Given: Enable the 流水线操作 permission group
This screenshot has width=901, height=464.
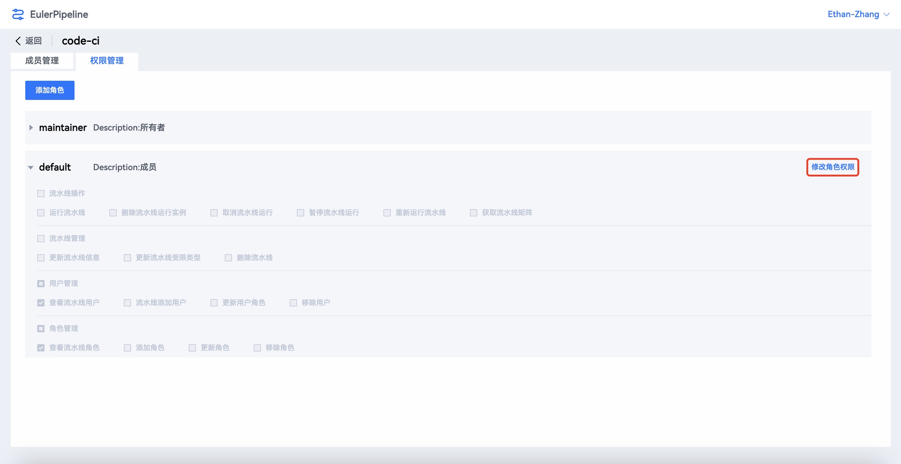Looking at the screenshot, I should point(41,193).
